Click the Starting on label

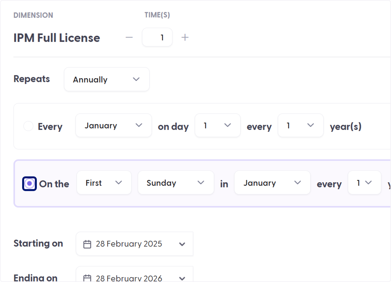coord(38,244)
